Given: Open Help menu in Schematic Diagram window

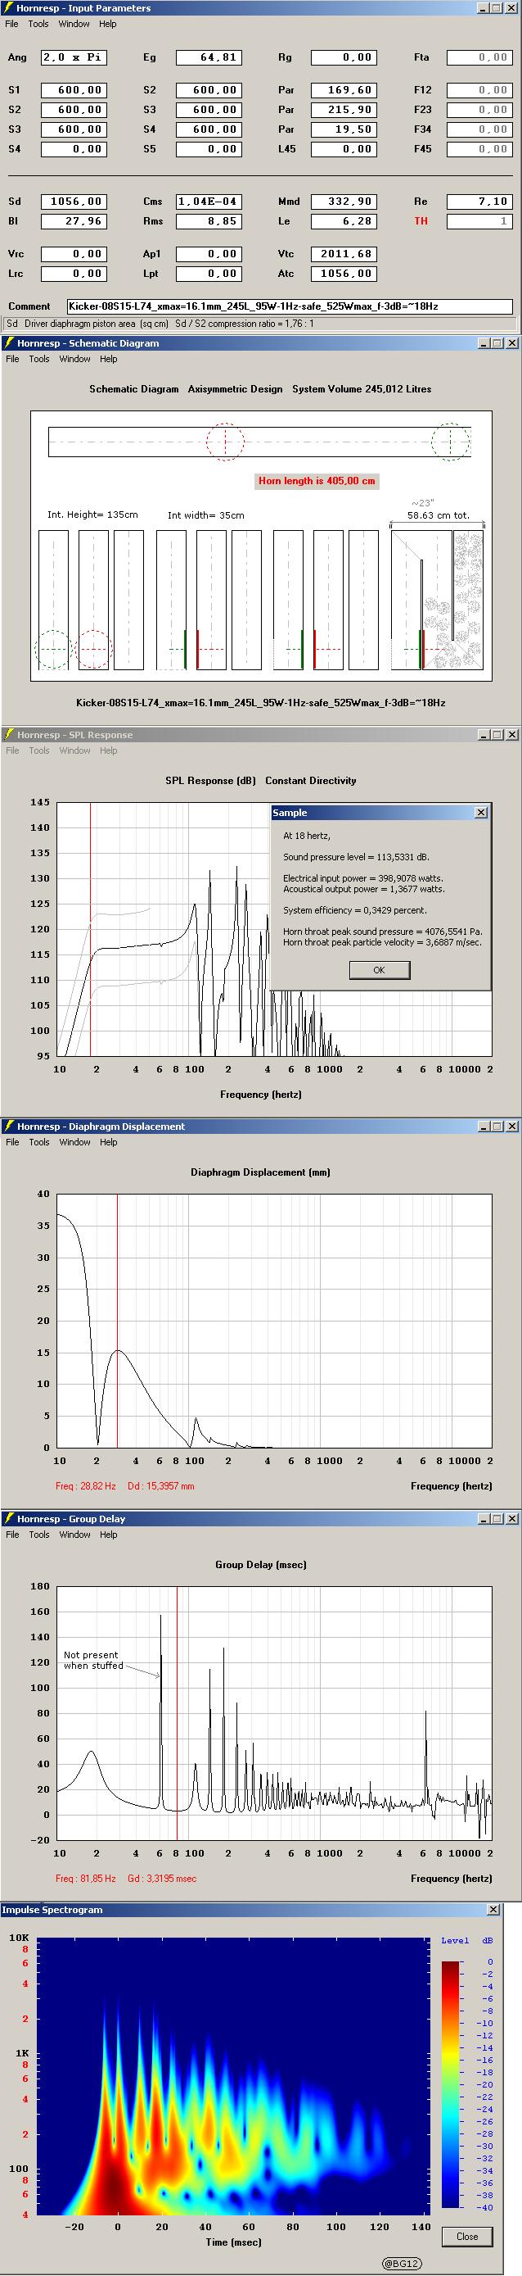Looking at the screenshot, I should click(x=109, y=359).
